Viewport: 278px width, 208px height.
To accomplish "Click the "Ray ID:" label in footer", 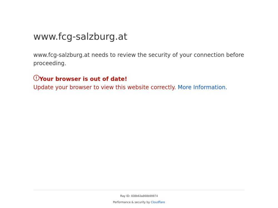I will click(x=125, y=196).
